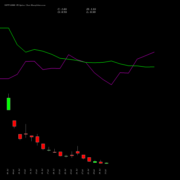Select the red candle with long wick at 24 Jul
Image resolution: width=180 pixels, height=180 pixels.
(x=78, y=152)
